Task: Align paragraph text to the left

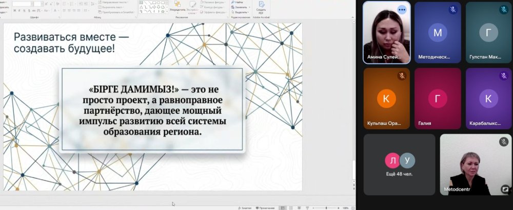Action: click(x=64, y=10)
